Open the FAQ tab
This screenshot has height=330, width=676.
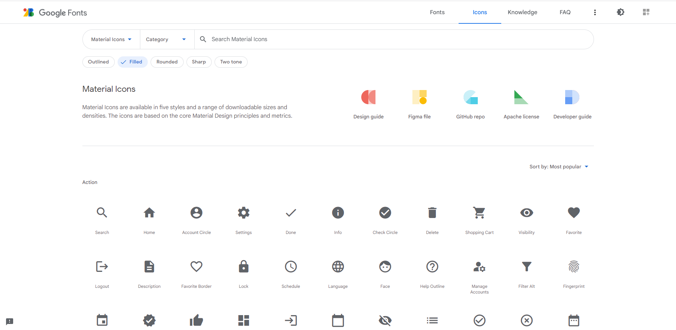[565, 12]
